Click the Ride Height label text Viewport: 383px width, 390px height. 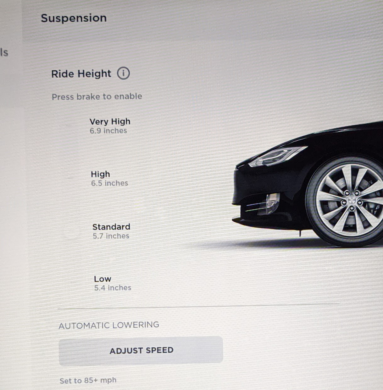81,74
